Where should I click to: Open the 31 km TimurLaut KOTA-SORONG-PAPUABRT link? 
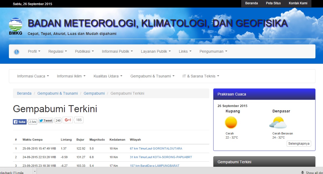161,157
